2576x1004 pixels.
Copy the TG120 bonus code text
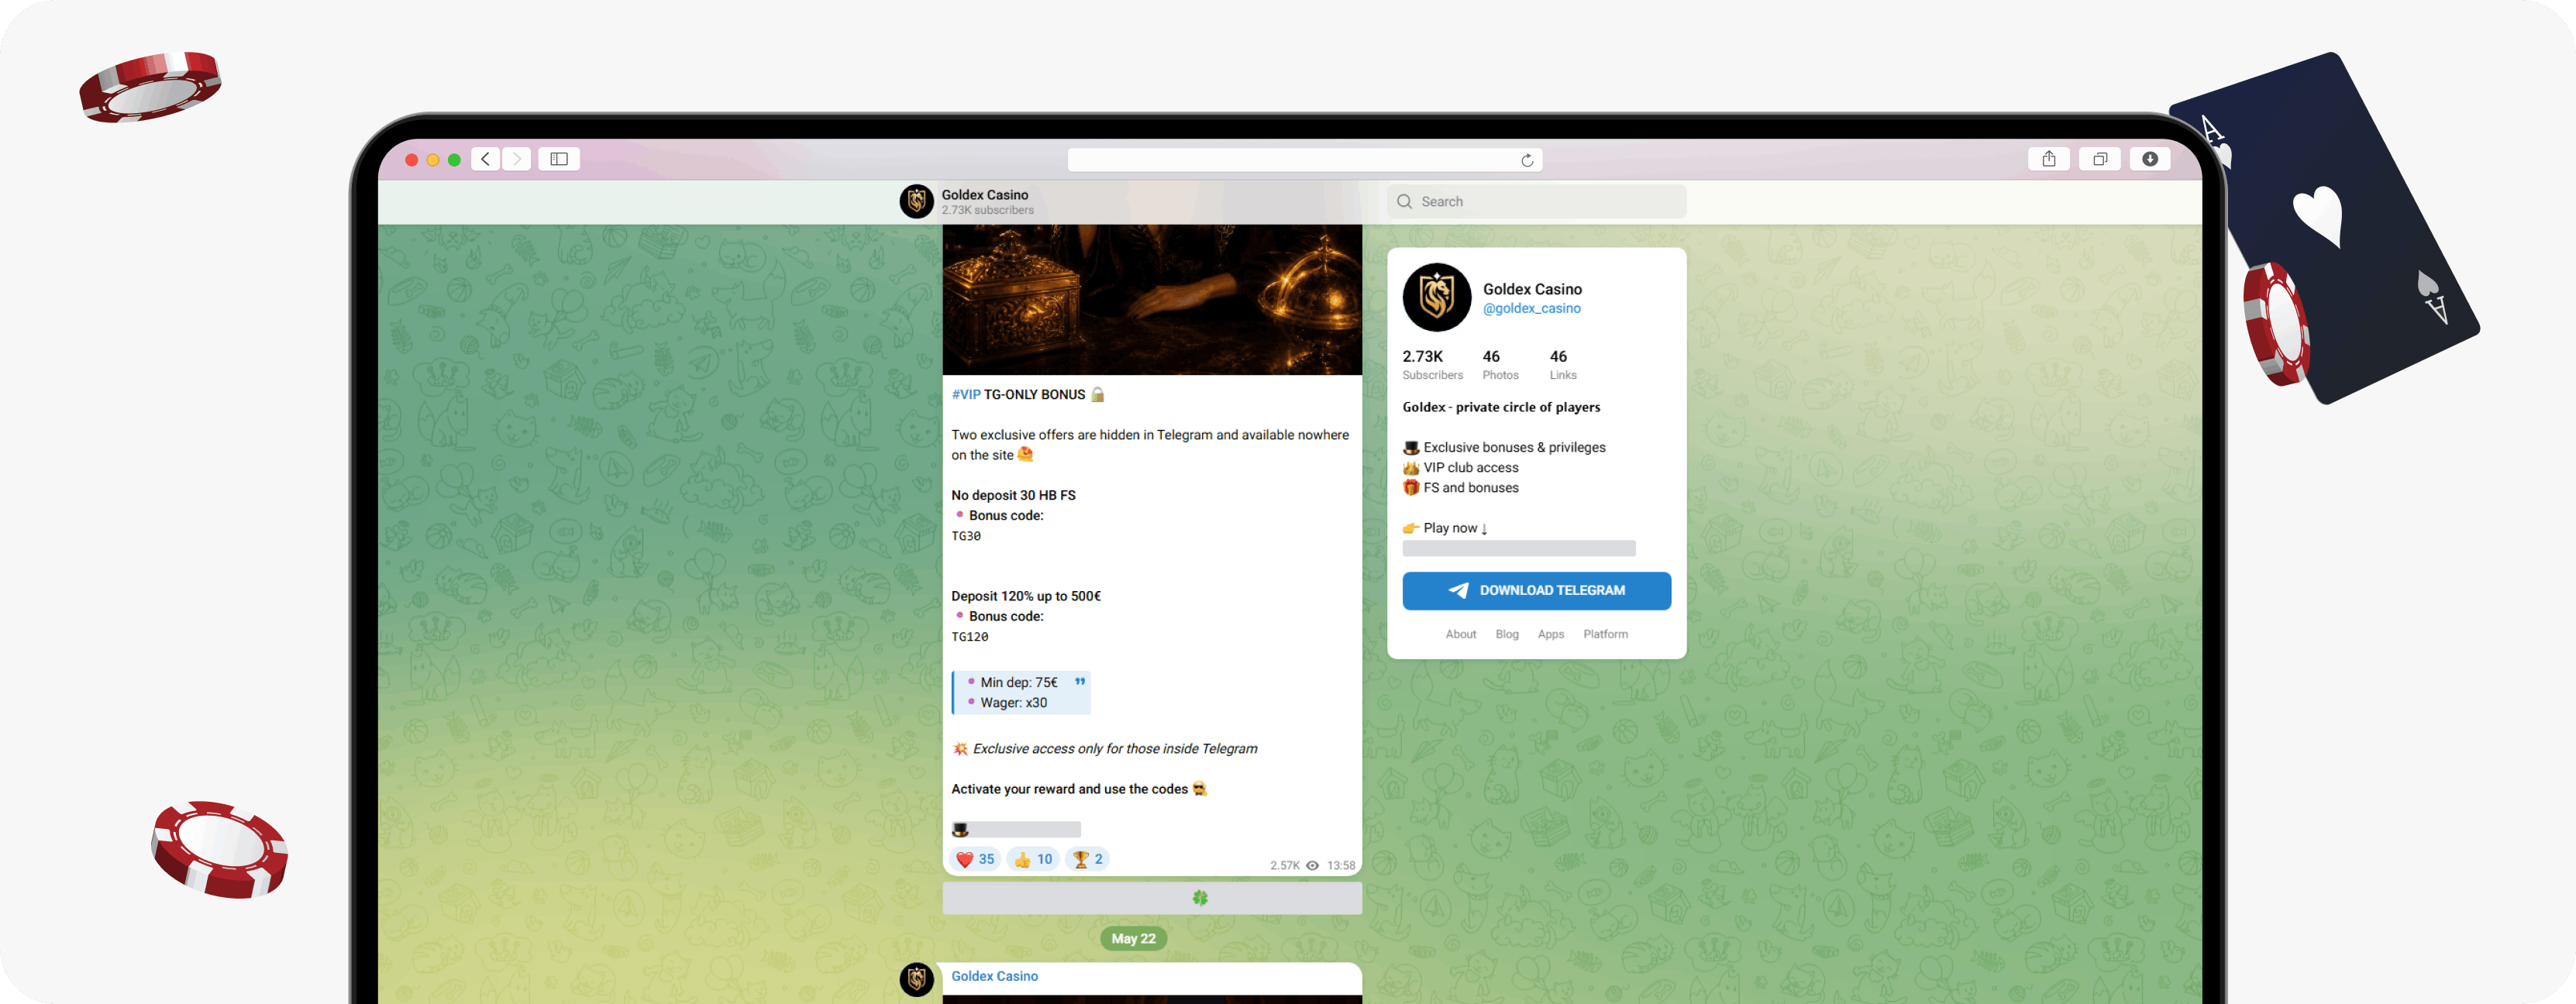[970, 637]
